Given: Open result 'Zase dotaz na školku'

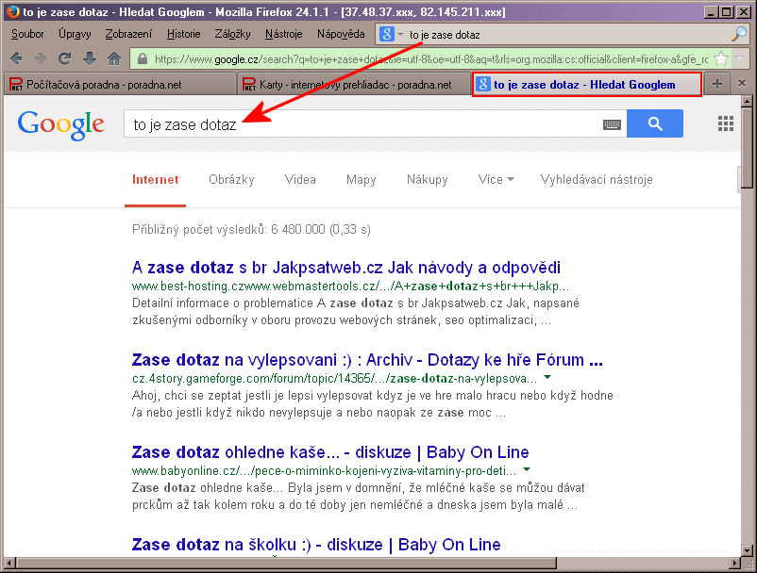Looking at the screenshot, I should [316, 545].
